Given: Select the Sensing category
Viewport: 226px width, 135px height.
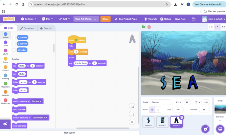Looking at the screenshot, I should point(5,77).
